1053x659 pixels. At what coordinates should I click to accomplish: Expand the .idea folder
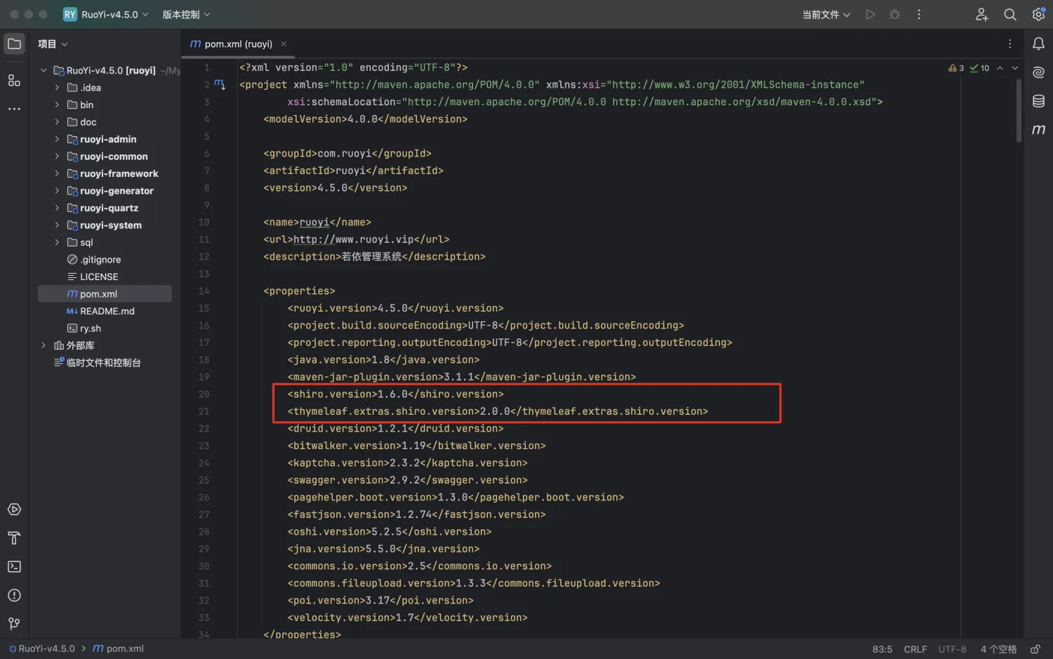pyautogui.click(x=57, y=88)
